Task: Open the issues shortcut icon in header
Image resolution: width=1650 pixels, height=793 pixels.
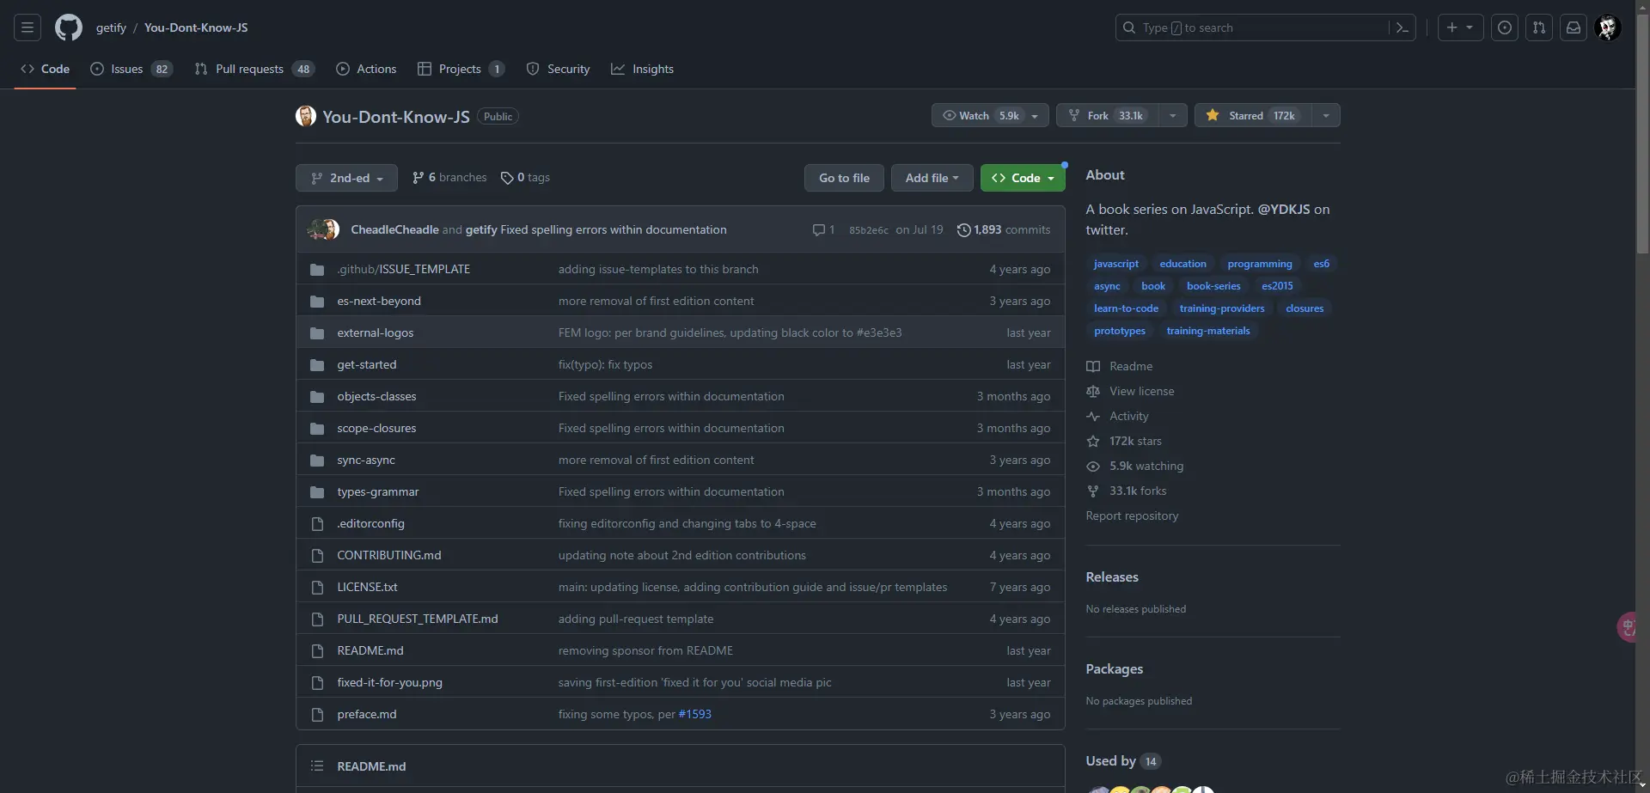Action: [1505, 27]
